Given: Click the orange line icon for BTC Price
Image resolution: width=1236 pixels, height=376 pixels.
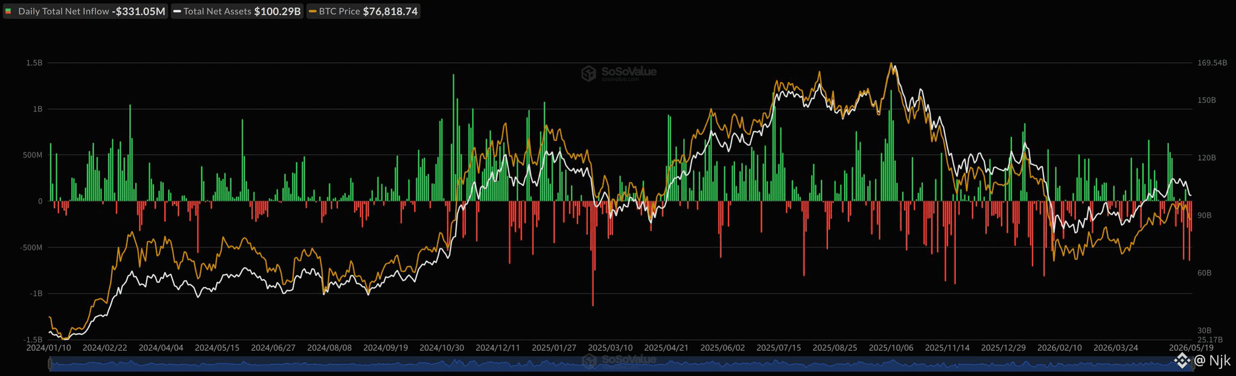Looking at the screenshot, I should tap(312, 11).
